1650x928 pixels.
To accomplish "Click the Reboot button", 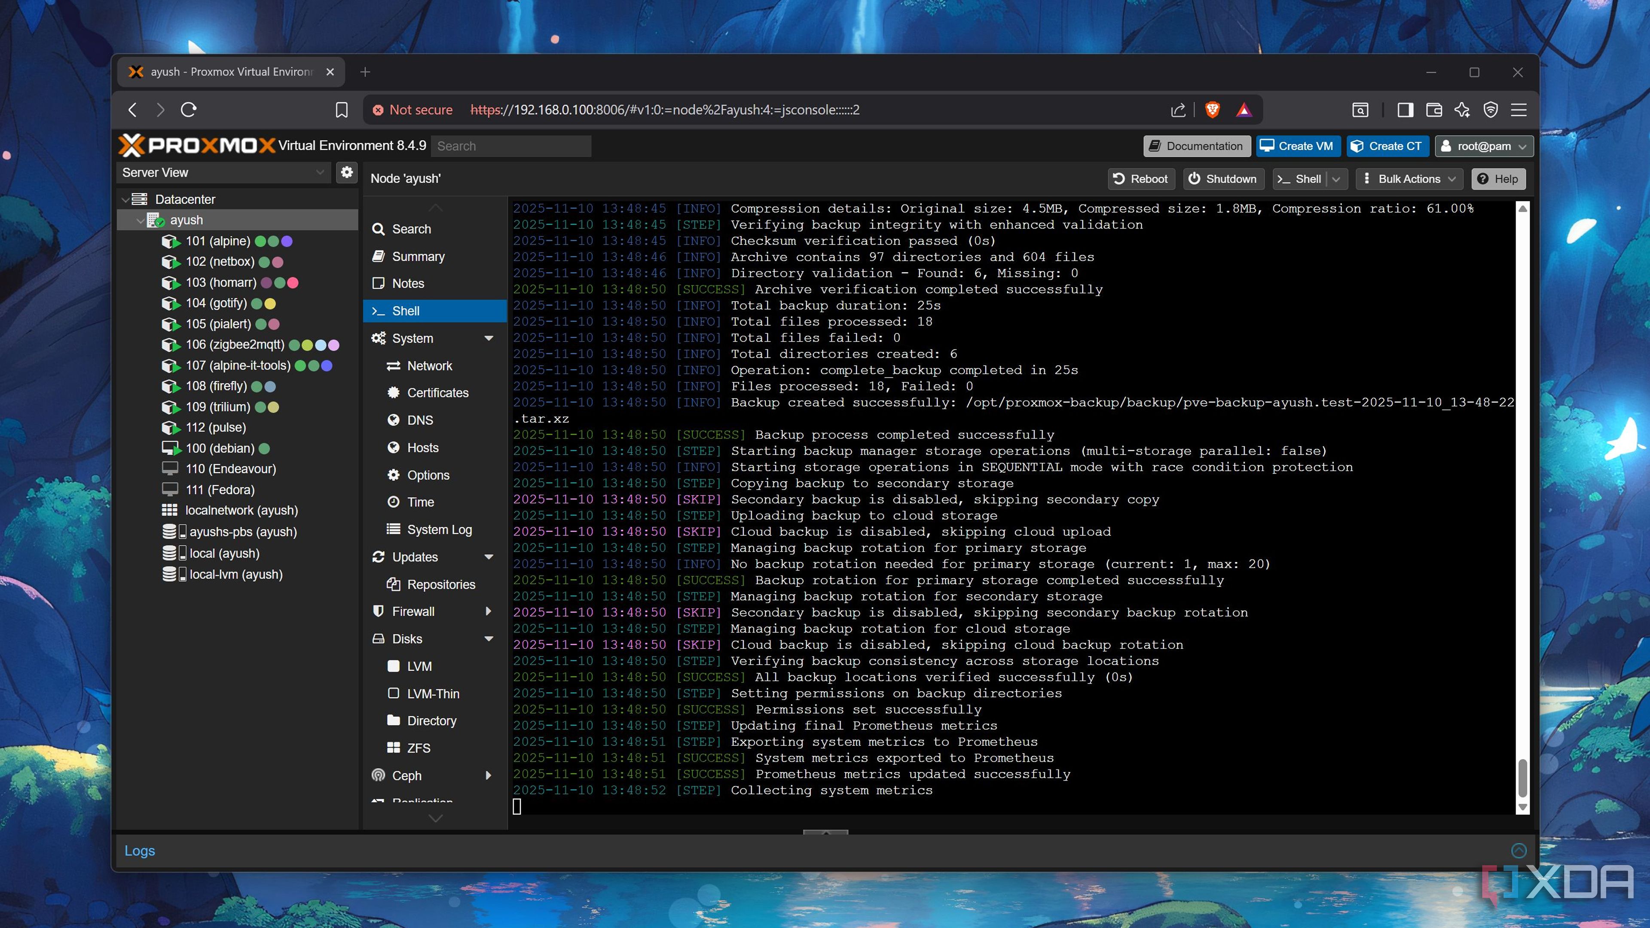I will 1141,179.
